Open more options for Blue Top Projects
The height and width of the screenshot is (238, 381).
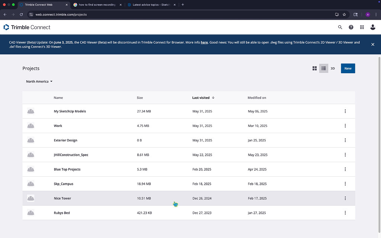345,169
